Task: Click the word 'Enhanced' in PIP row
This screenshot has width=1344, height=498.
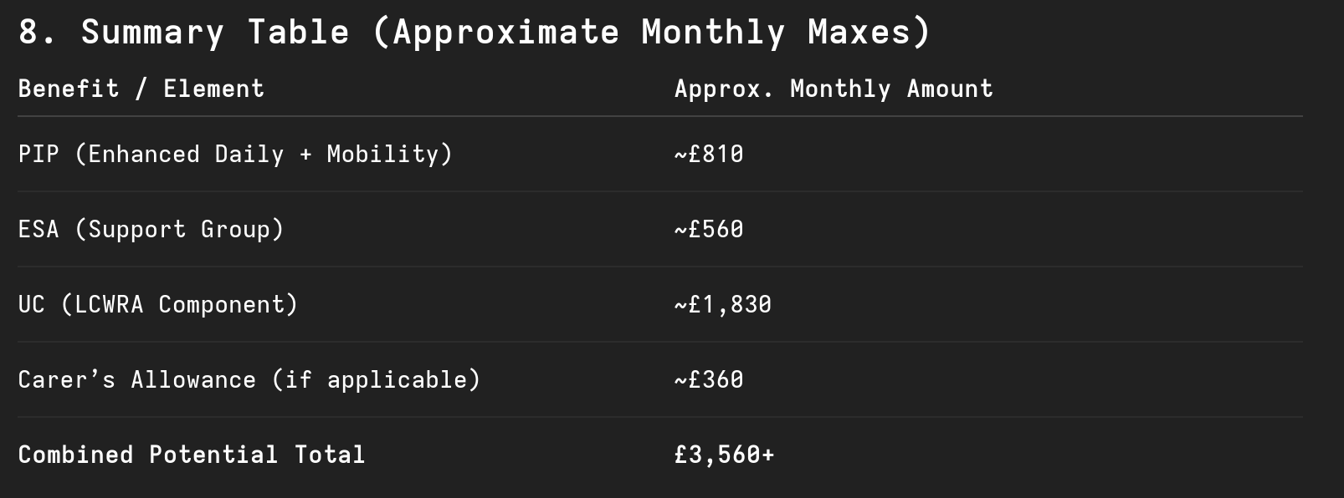Action: point(144,155)
